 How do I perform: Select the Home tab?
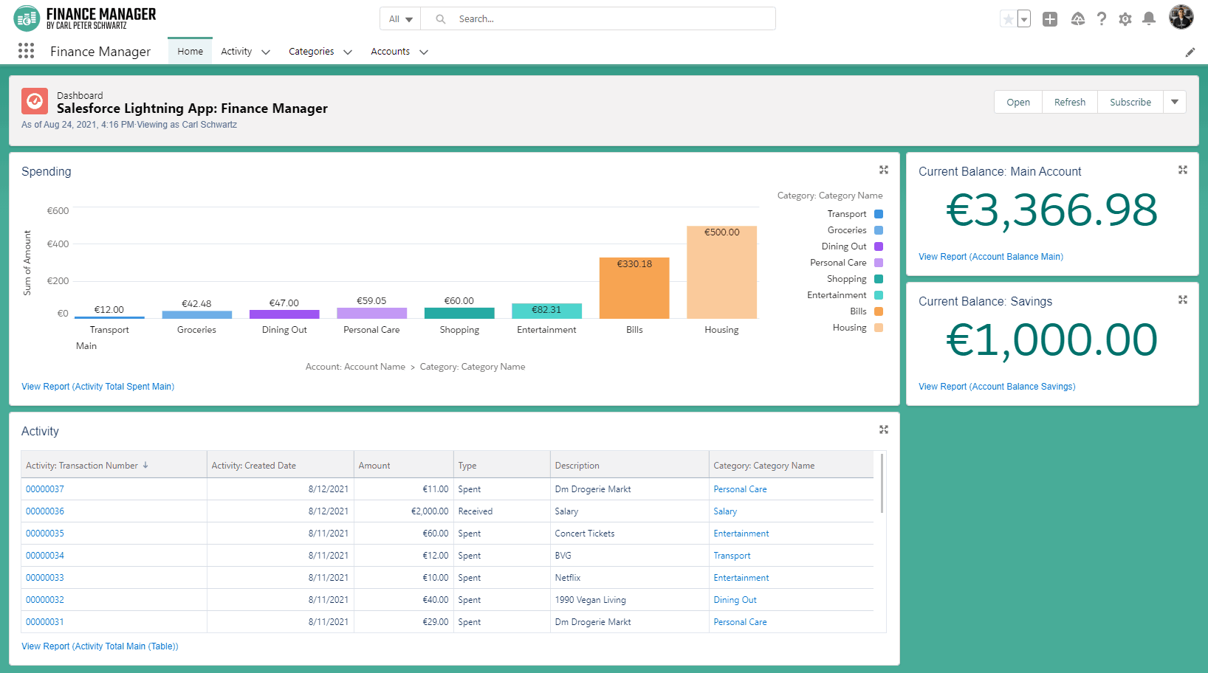tap(190, 52)
